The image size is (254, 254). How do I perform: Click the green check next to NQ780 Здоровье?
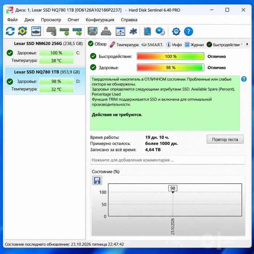(10, 82)
